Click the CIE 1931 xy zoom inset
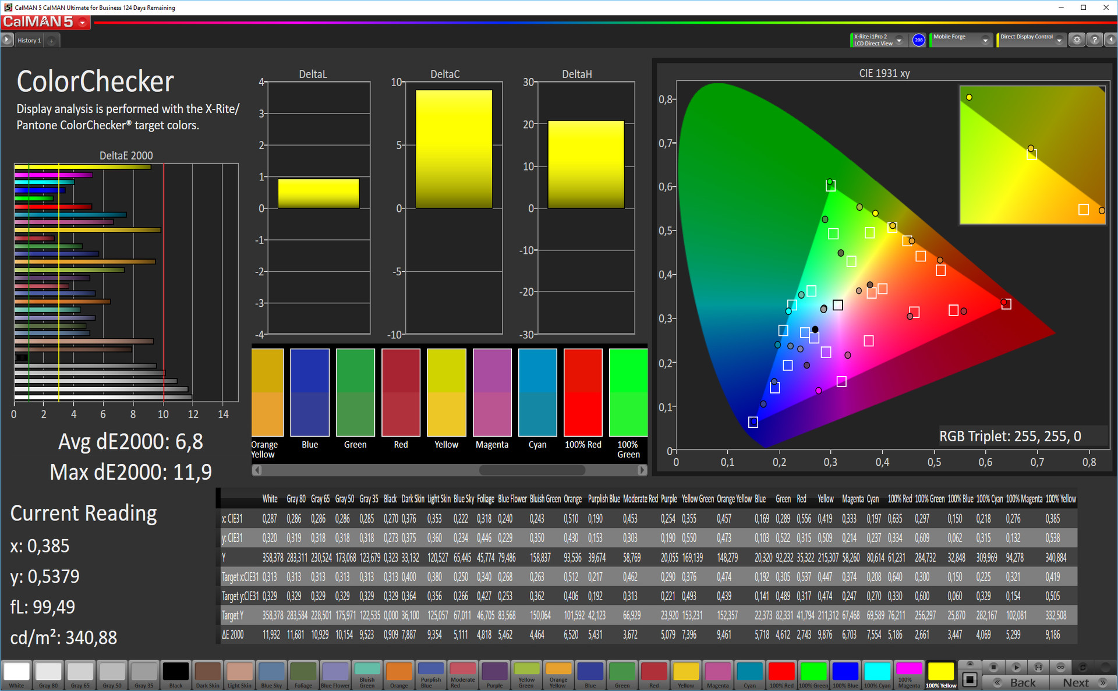1118x691 pixels. click(1032, 155)
